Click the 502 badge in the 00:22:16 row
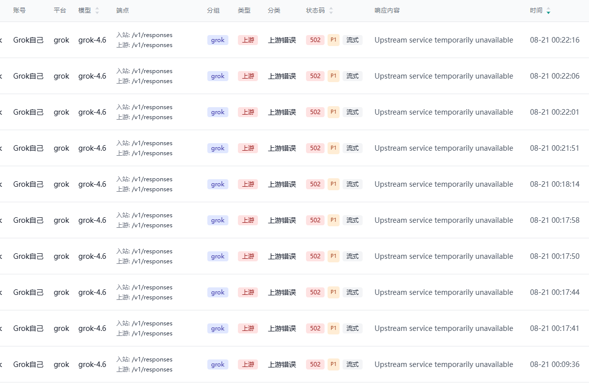 click(315, 40)
